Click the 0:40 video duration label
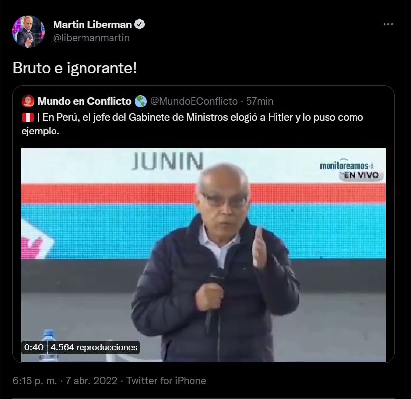The width and height of the screenshot is (411, 399). 33,347
